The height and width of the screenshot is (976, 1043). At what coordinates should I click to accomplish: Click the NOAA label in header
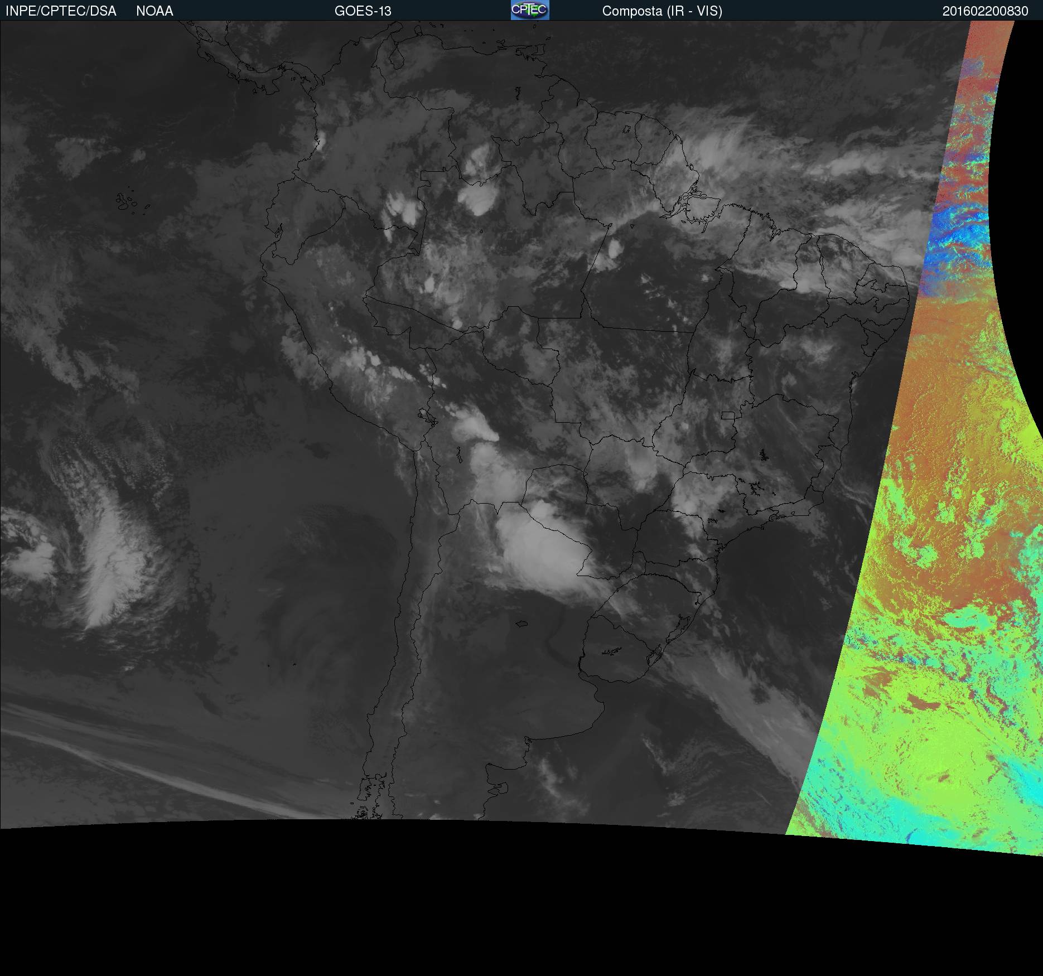pyautogui.click(x=154, y=11)
